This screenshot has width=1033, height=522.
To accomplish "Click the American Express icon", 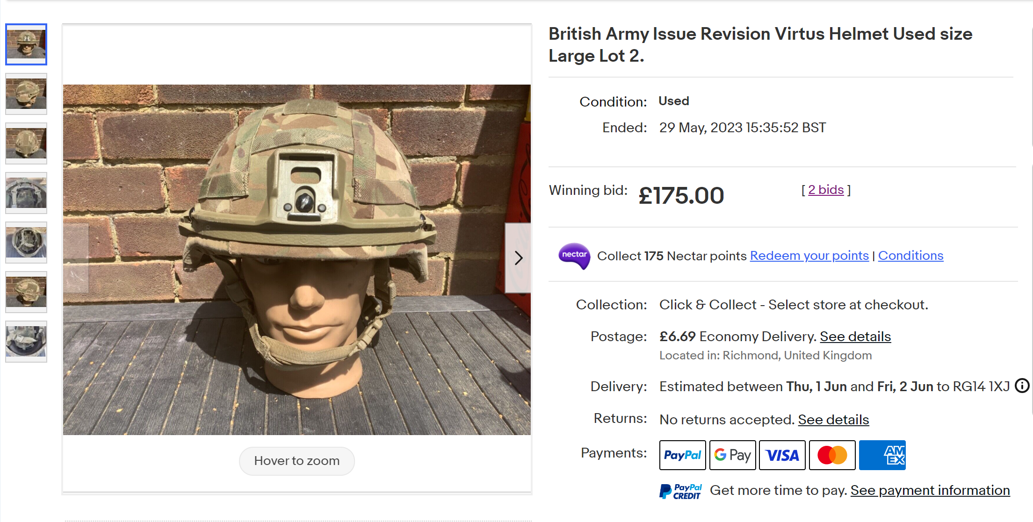I will coord(882,455).
